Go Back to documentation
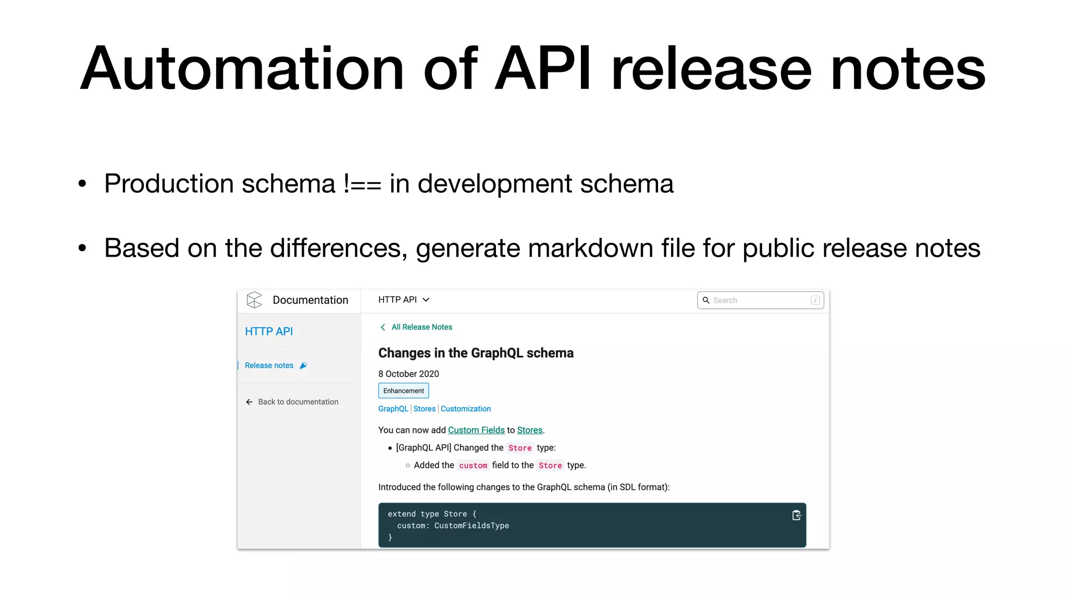Screen dimensions: 1067x600 coord(298,402)
